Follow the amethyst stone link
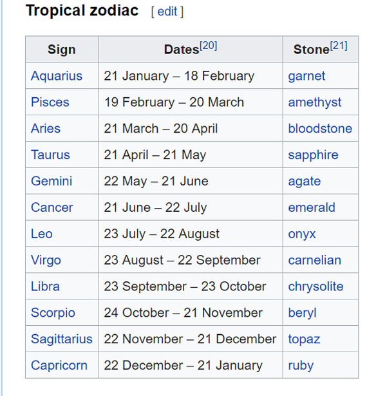This screenshot has width=367, height=396. tap(315, 102)
